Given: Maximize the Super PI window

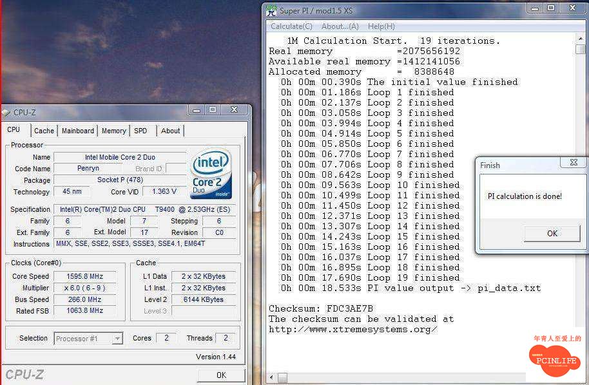Looking at the screenshot, I should (551, 8).
